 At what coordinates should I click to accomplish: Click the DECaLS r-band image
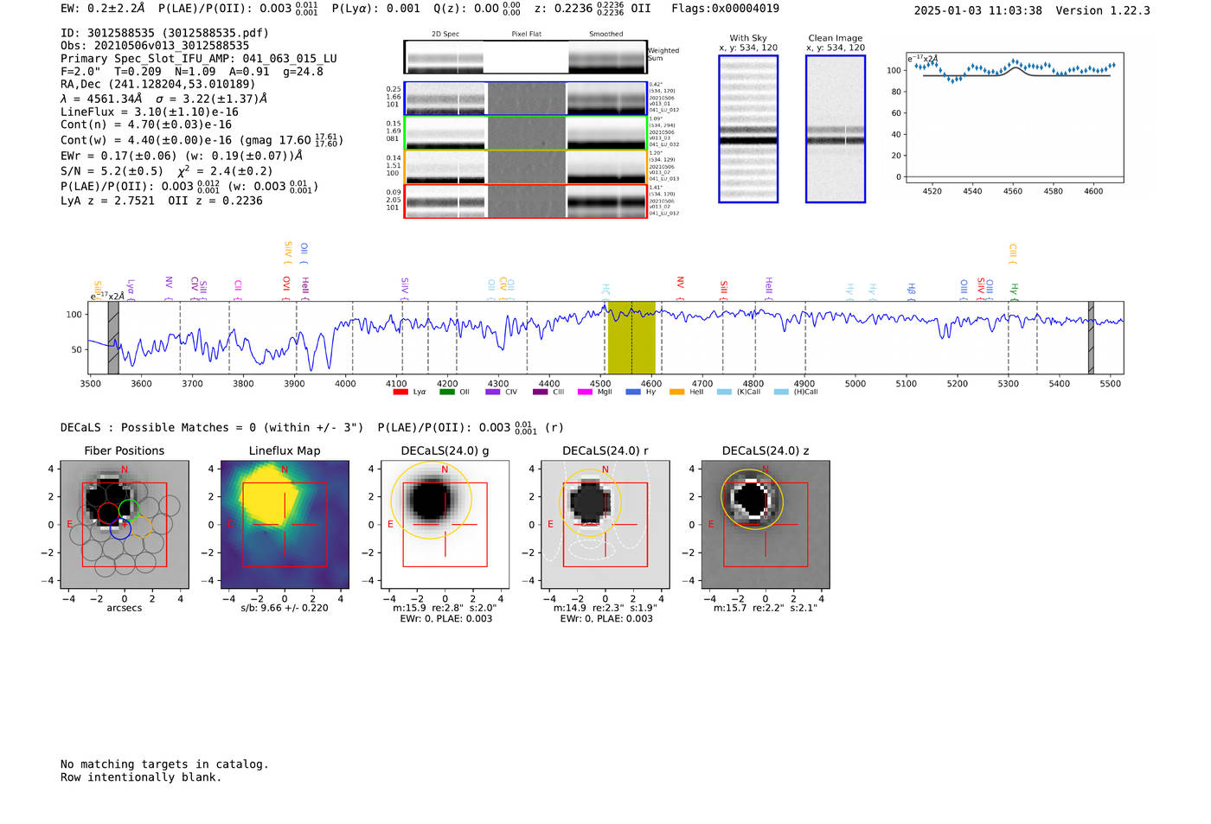(x=605, y=525)
